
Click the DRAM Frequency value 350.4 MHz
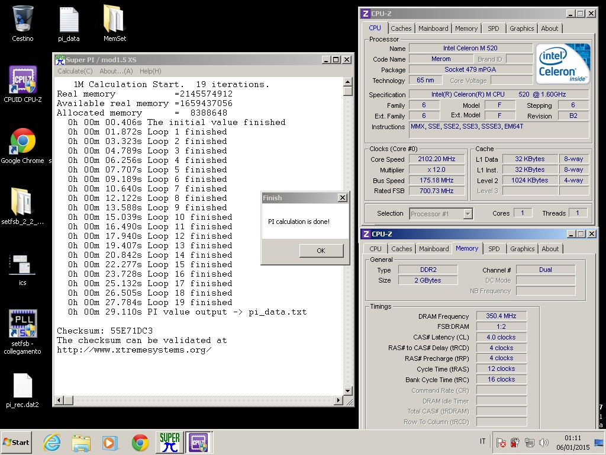tap(501, 316)
